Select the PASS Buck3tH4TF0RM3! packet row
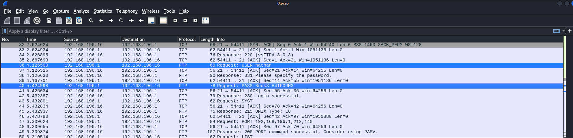Viewport: 573px width, 138px height. (253, 86)
